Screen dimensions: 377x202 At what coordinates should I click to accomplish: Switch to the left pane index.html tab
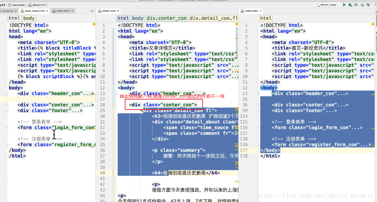click(x=63, y=11)
